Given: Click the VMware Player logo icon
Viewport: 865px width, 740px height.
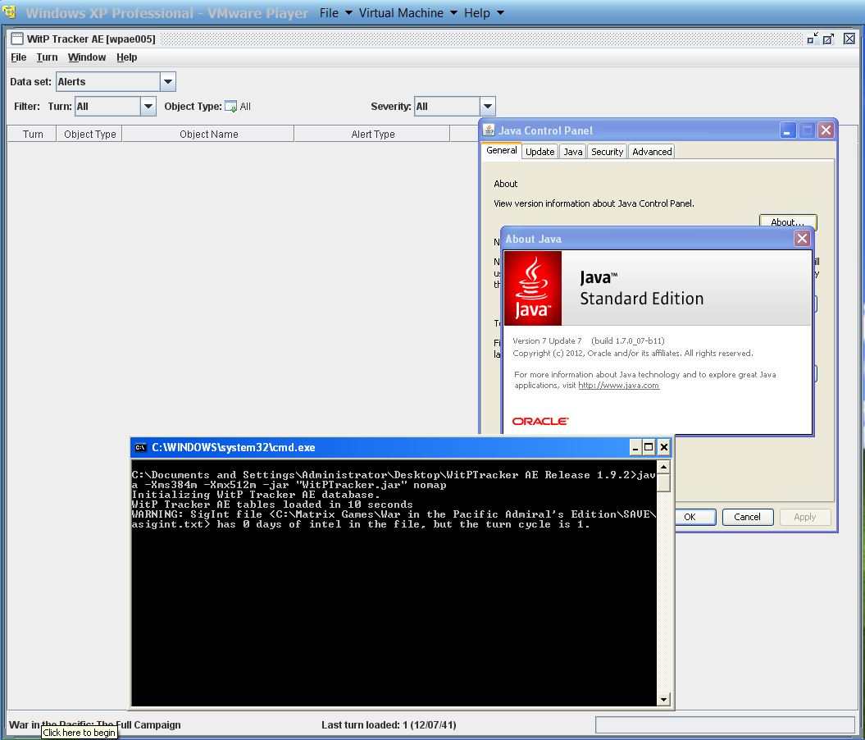Looking at the screenshot, I should [x=9, y=13].
